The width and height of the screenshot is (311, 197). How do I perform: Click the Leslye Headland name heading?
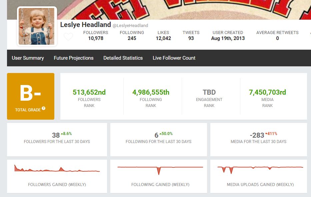pyautogui.click(x=85, y=25)
